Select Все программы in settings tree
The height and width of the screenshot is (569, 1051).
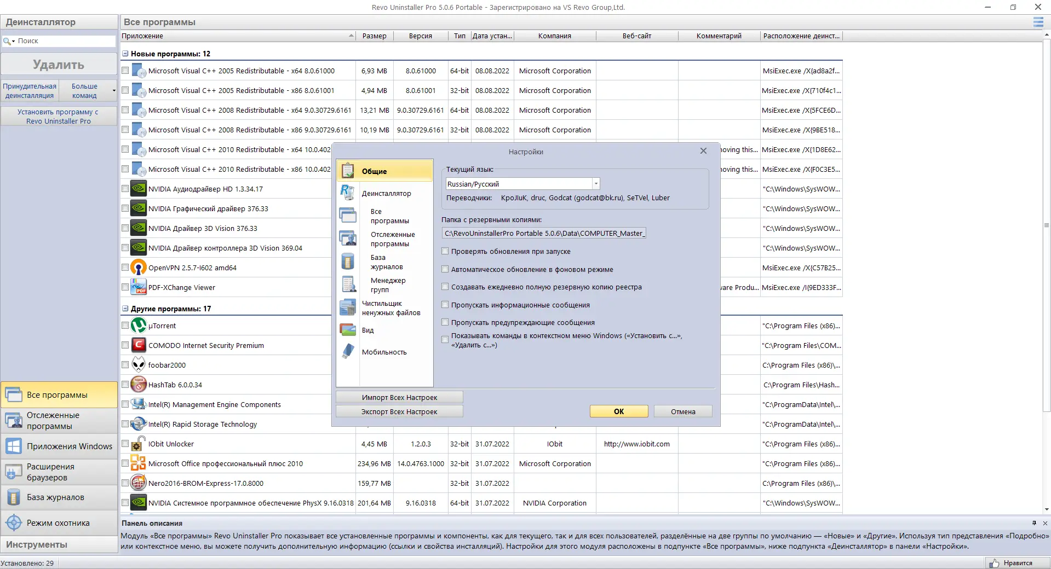click(389, 216)
